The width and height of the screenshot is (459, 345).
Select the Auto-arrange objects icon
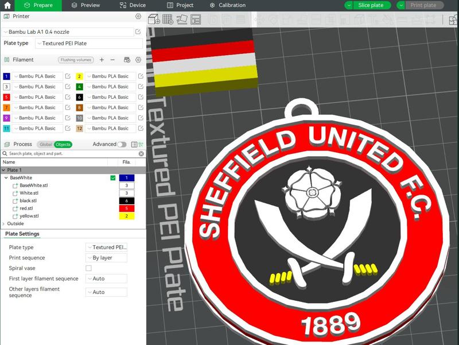[x=181, y=19]
